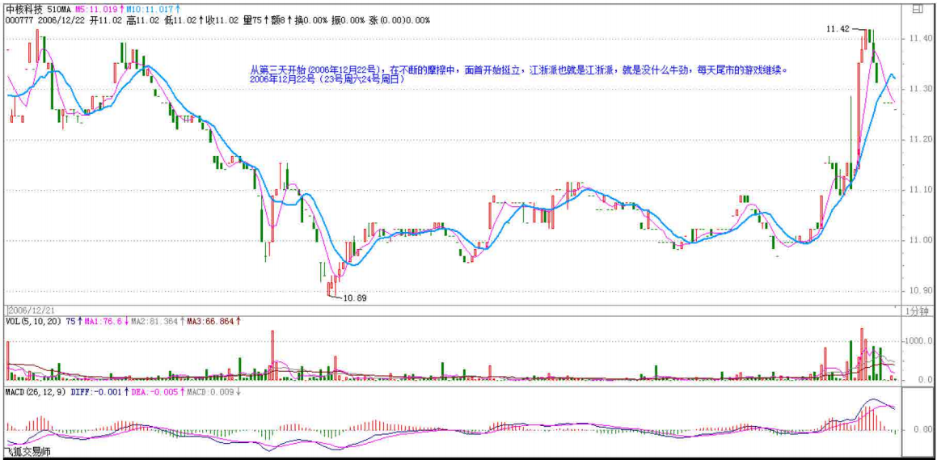Click the 11.40 price axis label
Viewport: 937px width, 460px height.
918,38
